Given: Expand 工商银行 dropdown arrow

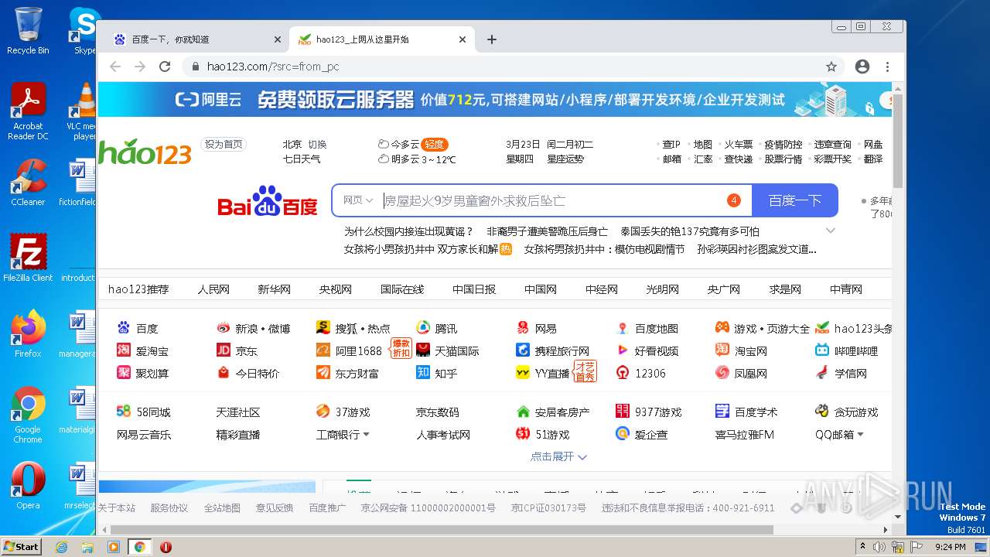Looking at the screenshot, I should coord(366,435).
